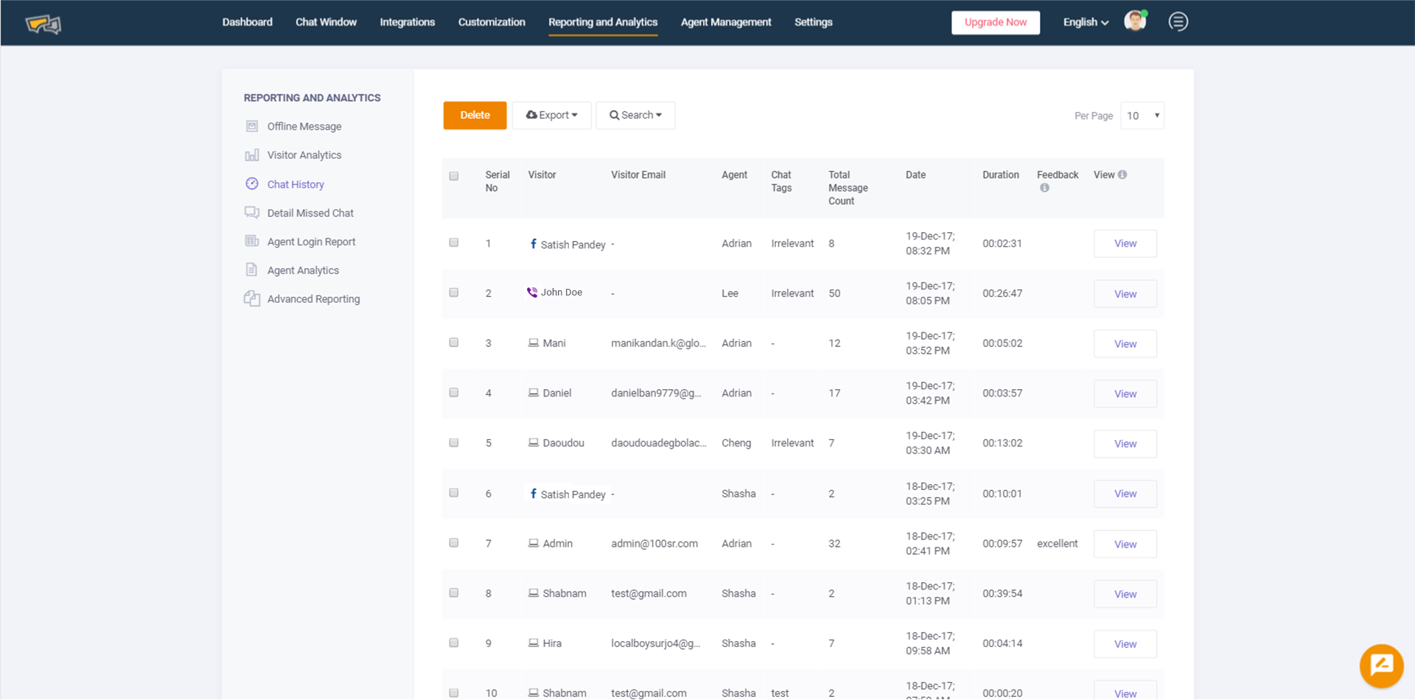View the Admin chat with excellent feedback

click(1125, 544)
